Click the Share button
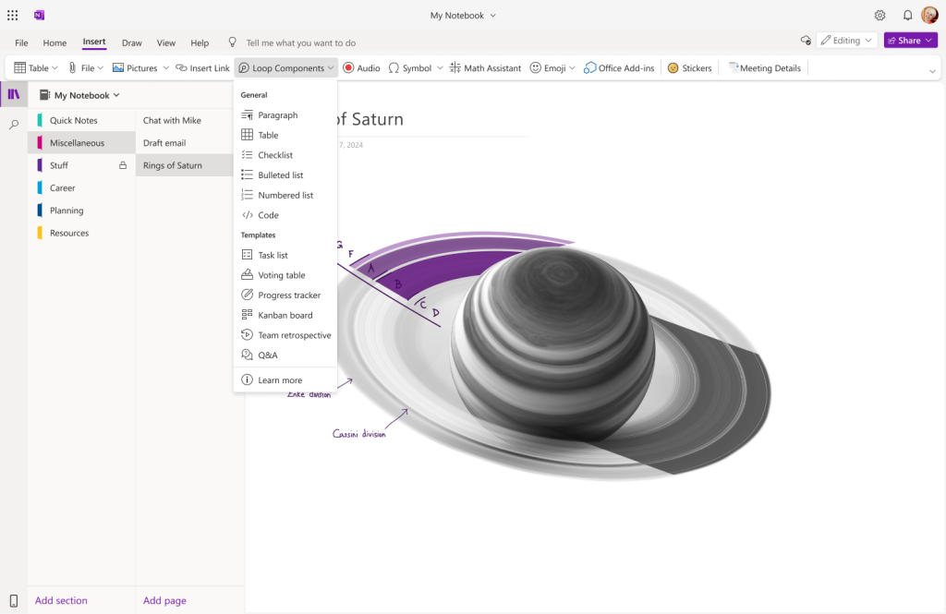 (x=904, y=41)
